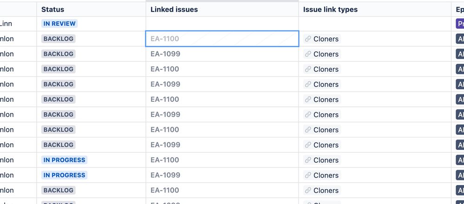Click Linn assignee name in IN REVIEW row
The image size is (464, 204).
pos(6,24)
